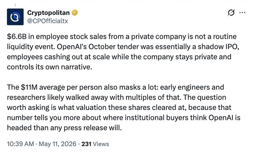The width and height of the screenshot is (253, 154).
Task: Click the phrase "shadow IPO" in the post
Action: tap(218, 47)
